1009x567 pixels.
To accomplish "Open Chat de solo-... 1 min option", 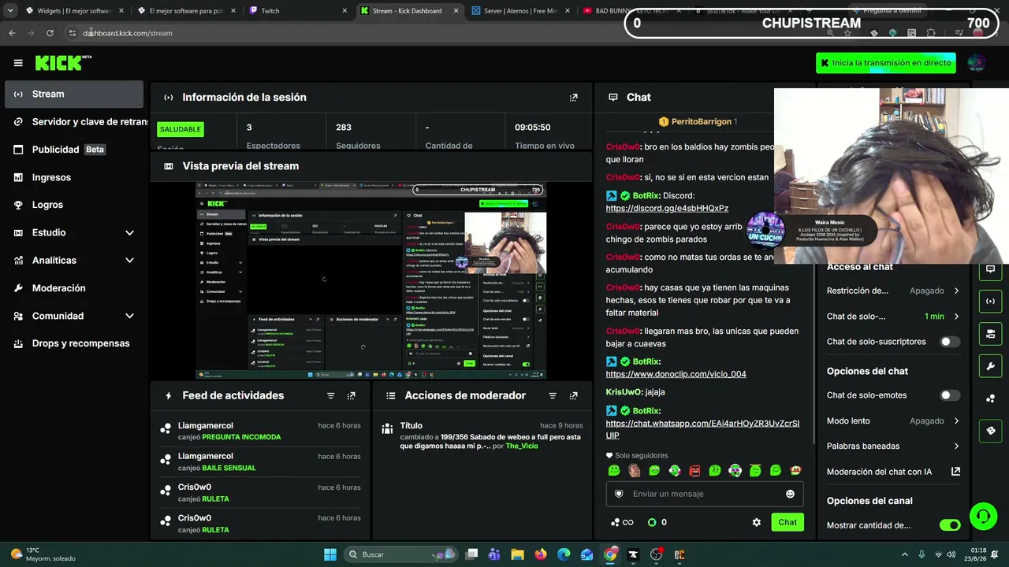I will click(893, 317).
